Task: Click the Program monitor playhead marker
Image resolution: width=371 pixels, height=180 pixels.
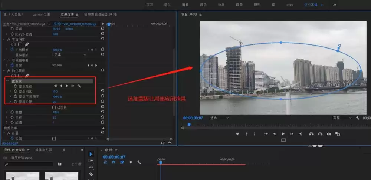Action: pos(189,124)
